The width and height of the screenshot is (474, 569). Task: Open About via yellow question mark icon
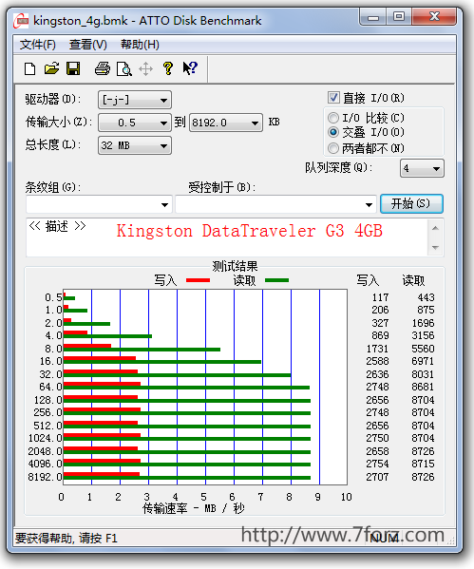pyautogui.click(x=168, y=68)
